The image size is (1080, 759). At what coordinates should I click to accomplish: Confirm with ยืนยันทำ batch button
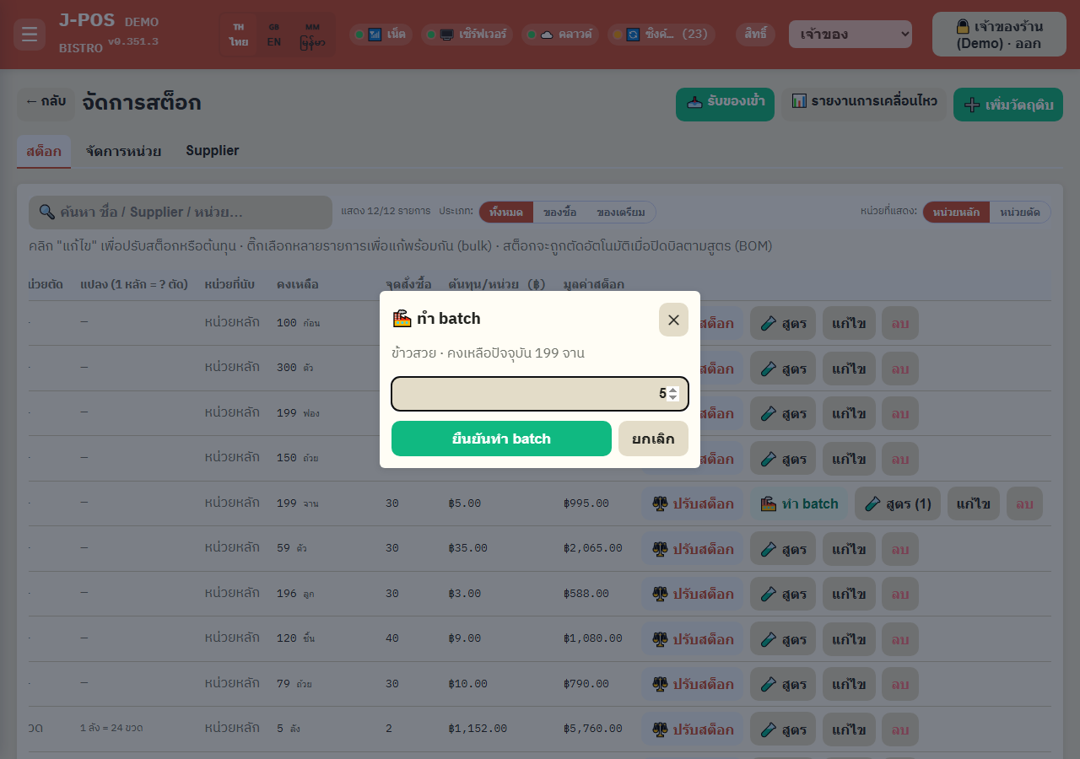pyautogui.click(x=501, y=439)
